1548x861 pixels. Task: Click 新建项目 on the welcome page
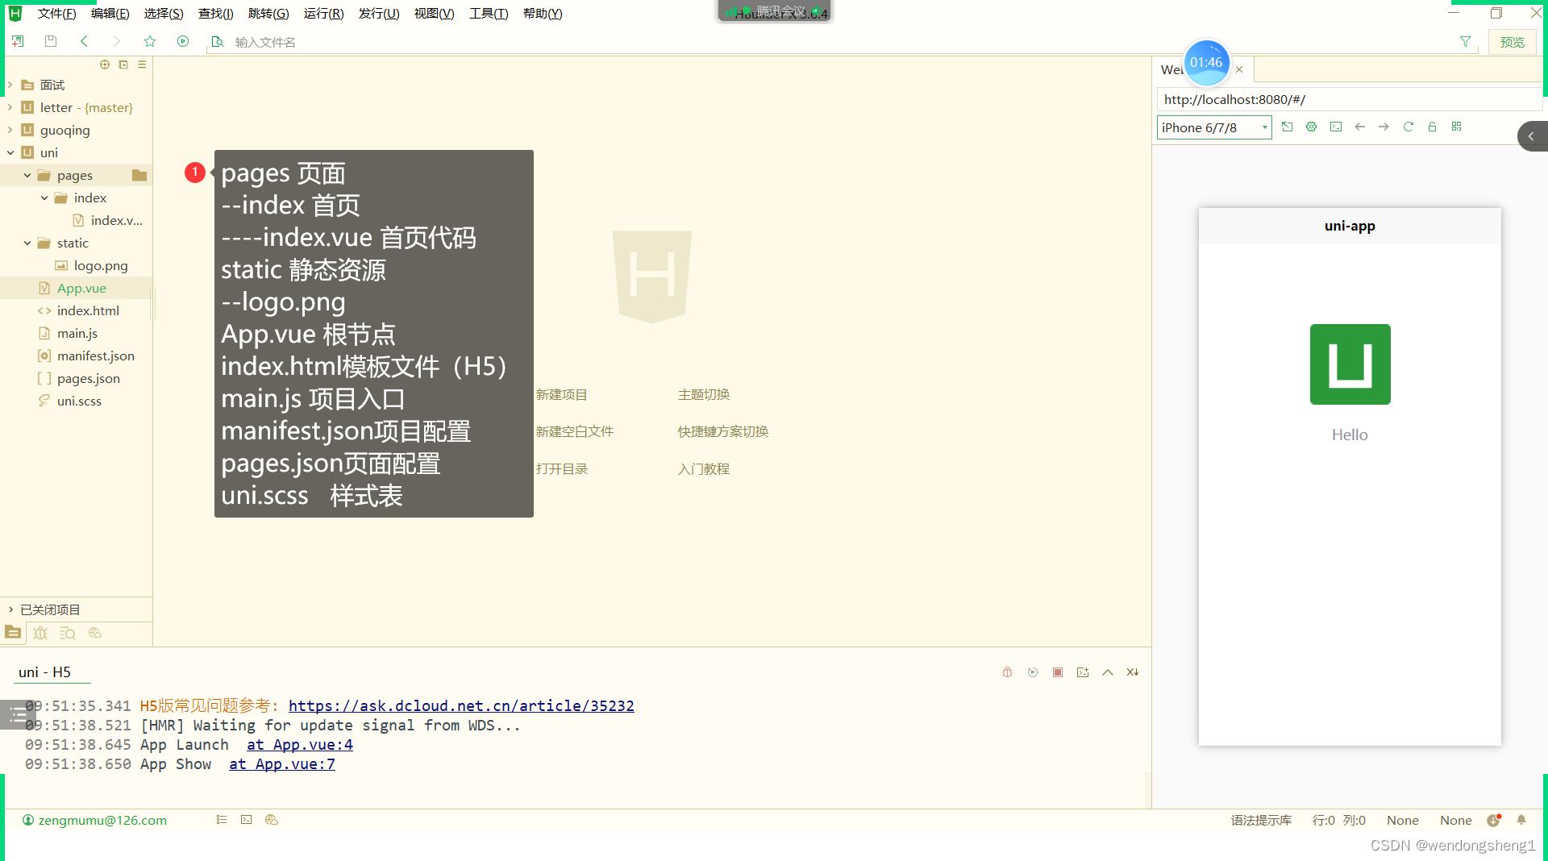click(x=561, y=394)
